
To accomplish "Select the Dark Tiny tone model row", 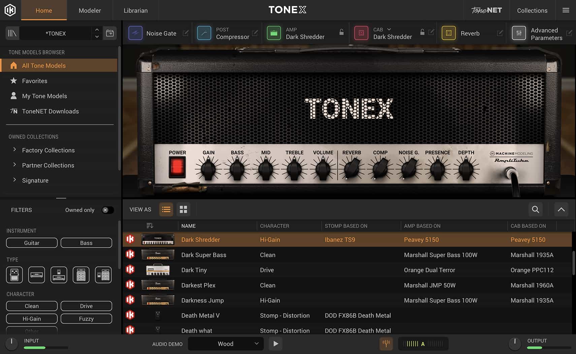I will (347, 270).
